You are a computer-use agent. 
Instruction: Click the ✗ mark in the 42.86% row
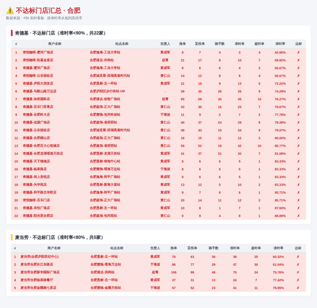[x=299, y=52]
